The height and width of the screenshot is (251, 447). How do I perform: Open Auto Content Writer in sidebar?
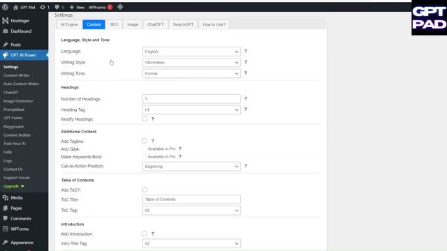tap(21, 84)
